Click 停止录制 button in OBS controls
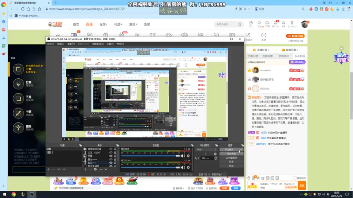The image size is (353, 198). (x=231, y=154)
